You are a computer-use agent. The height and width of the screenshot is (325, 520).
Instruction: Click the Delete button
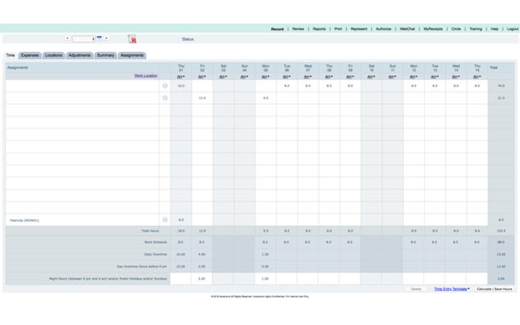pos(416,289)
